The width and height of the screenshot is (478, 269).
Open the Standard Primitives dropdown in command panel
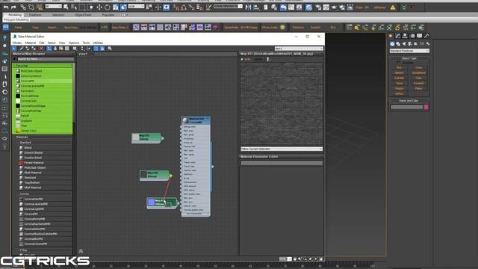pyautogui.click(x=409, y=51)
